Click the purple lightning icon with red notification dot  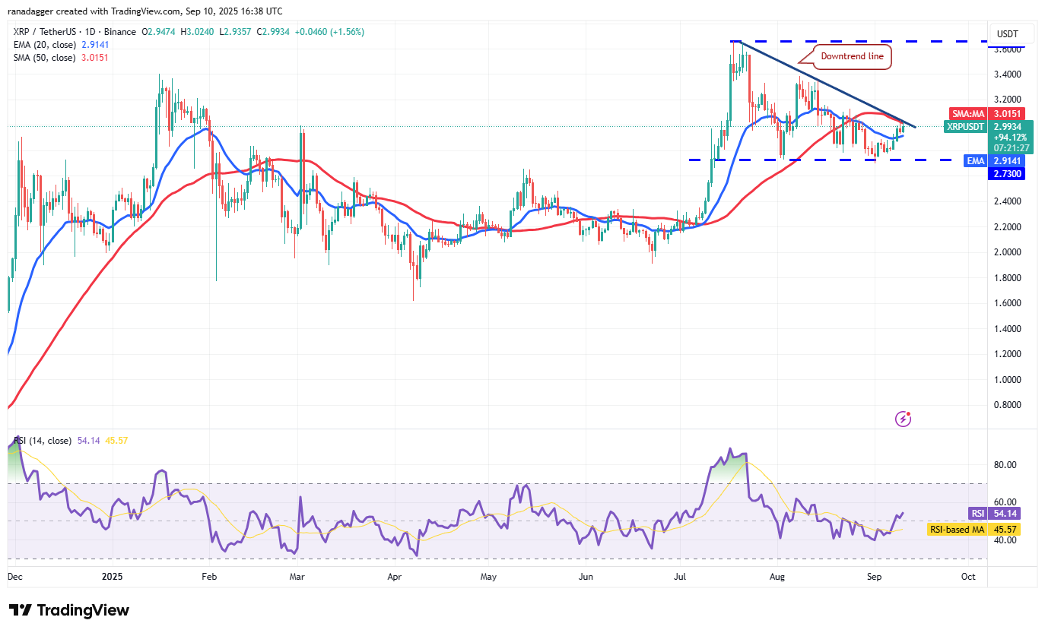click(903, 419)
